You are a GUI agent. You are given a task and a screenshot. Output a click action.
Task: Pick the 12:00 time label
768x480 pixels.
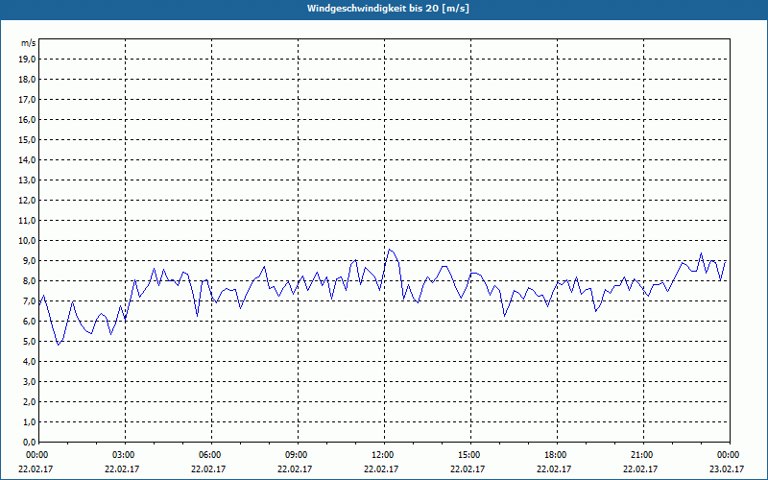click(383, 455)
